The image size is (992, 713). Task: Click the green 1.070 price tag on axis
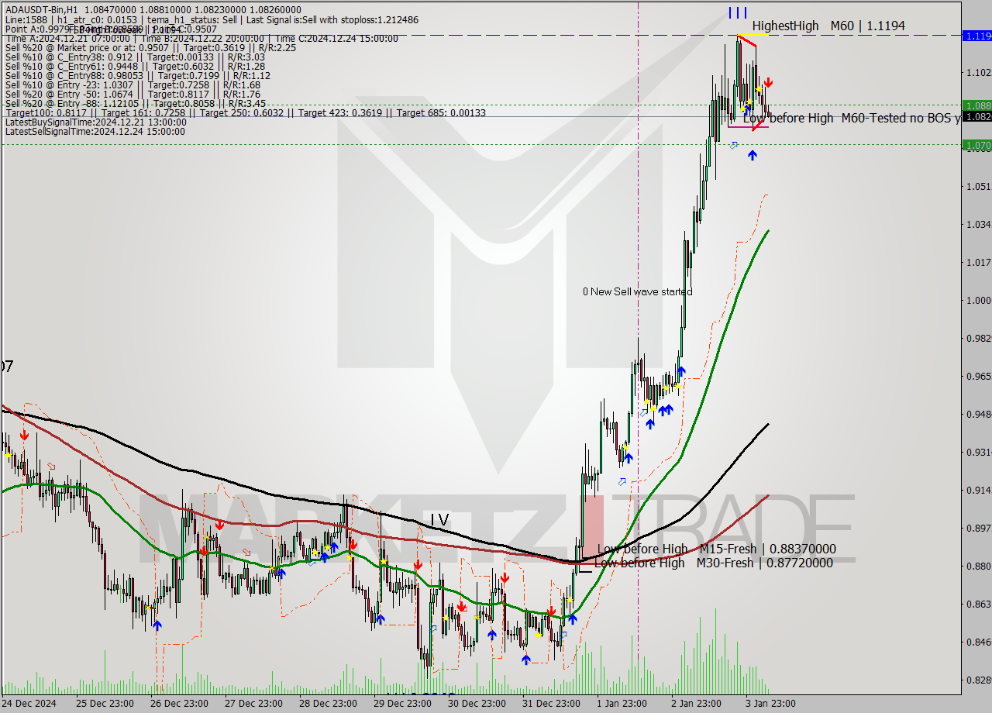click(x=976, y=144)
